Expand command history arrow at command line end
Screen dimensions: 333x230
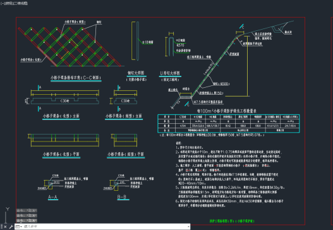tap(188, 227)
